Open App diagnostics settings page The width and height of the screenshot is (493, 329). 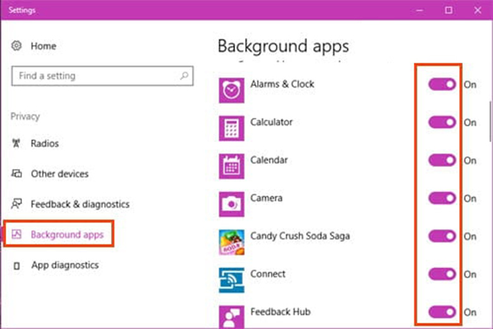click(64, 265)
